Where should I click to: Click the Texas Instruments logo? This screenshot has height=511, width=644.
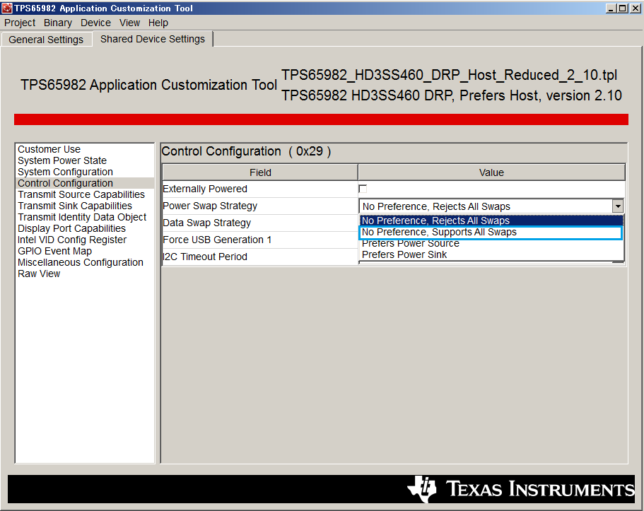tap(520, 489)
